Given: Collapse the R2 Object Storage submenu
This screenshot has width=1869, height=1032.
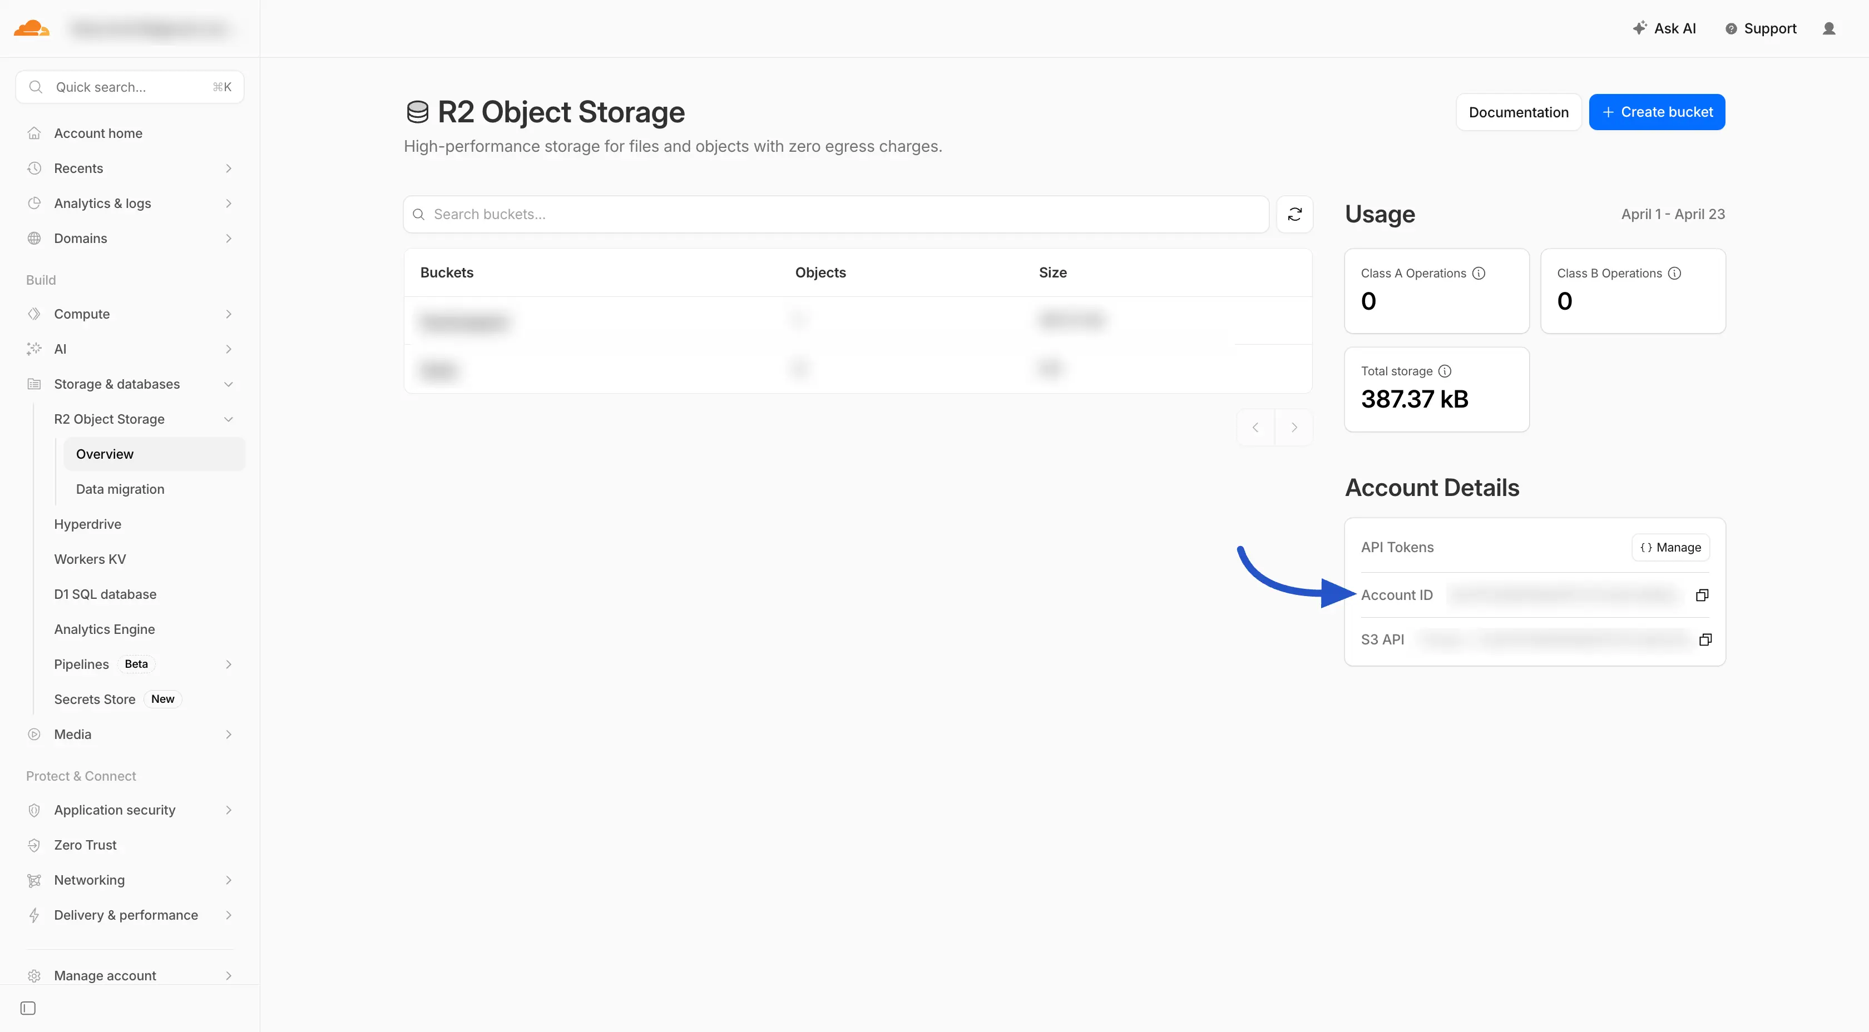Looking at the screenshot, I should click(x=229, y=419).
